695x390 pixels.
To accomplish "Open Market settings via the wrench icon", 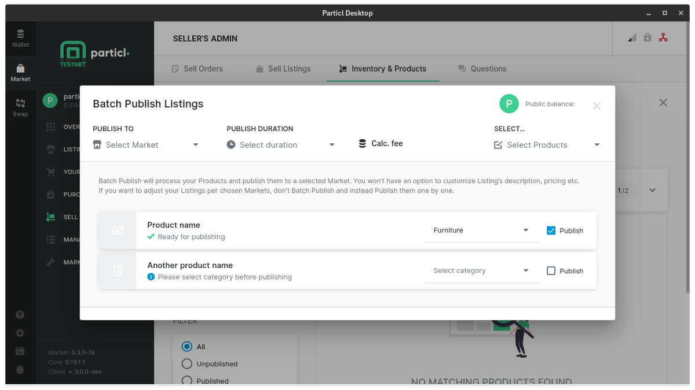I will [51, 262].
